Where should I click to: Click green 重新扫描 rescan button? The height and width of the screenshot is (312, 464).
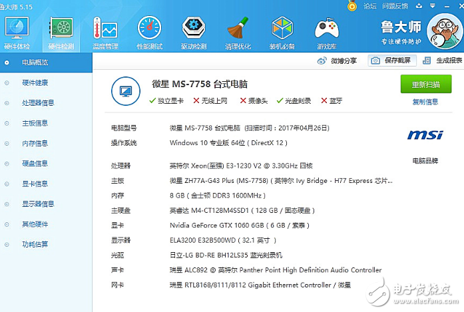point(426,84)
